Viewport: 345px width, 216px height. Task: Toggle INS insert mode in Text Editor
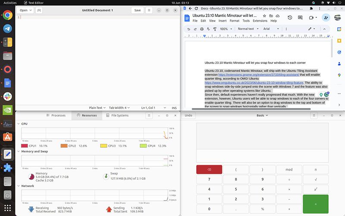(x=174, y=108)
